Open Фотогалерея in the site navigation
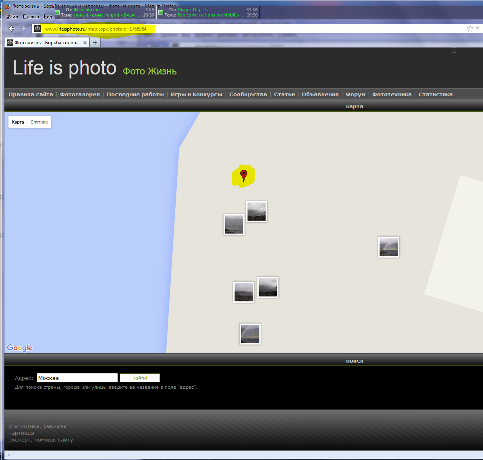The width and height of the screenshot is (483, 460). pos(80,94)
